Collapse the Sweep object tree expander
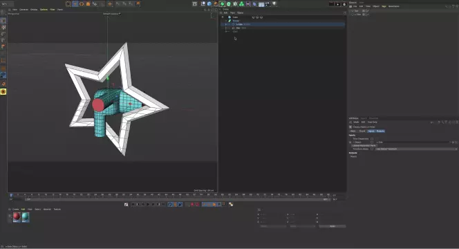The height and width of the screenshot is (249, 459). pos(225,21)
